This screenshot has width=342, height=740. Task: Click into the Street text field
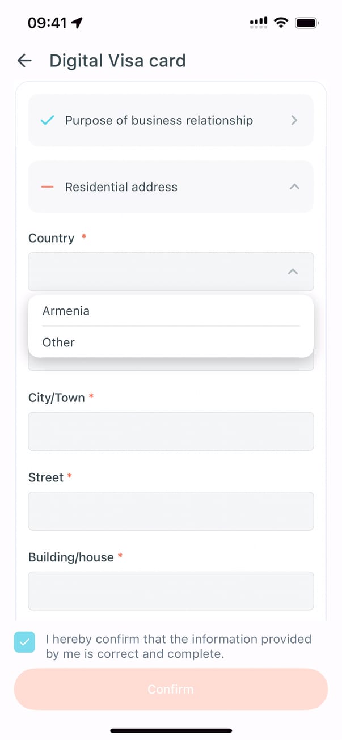click(171, 511)
